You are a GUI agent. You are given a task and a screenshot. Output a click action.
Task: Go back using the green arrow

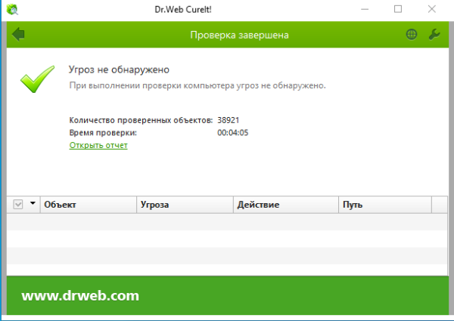(18, 35)
